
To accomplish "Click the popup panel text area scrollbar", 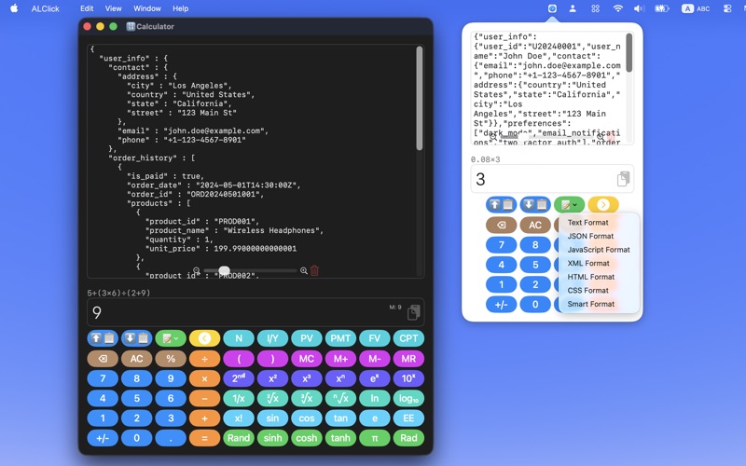I will pyautogui.click(x=629, y=52).
